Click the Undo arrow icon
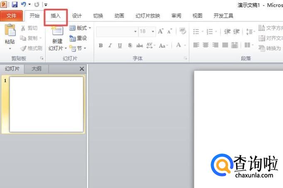Screen dimensions: 283x188 click(x=24, y=4)
